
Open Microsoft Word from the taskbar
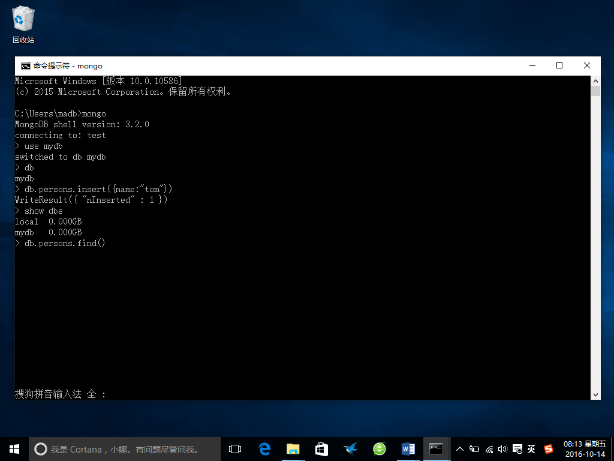pos(408,449)
